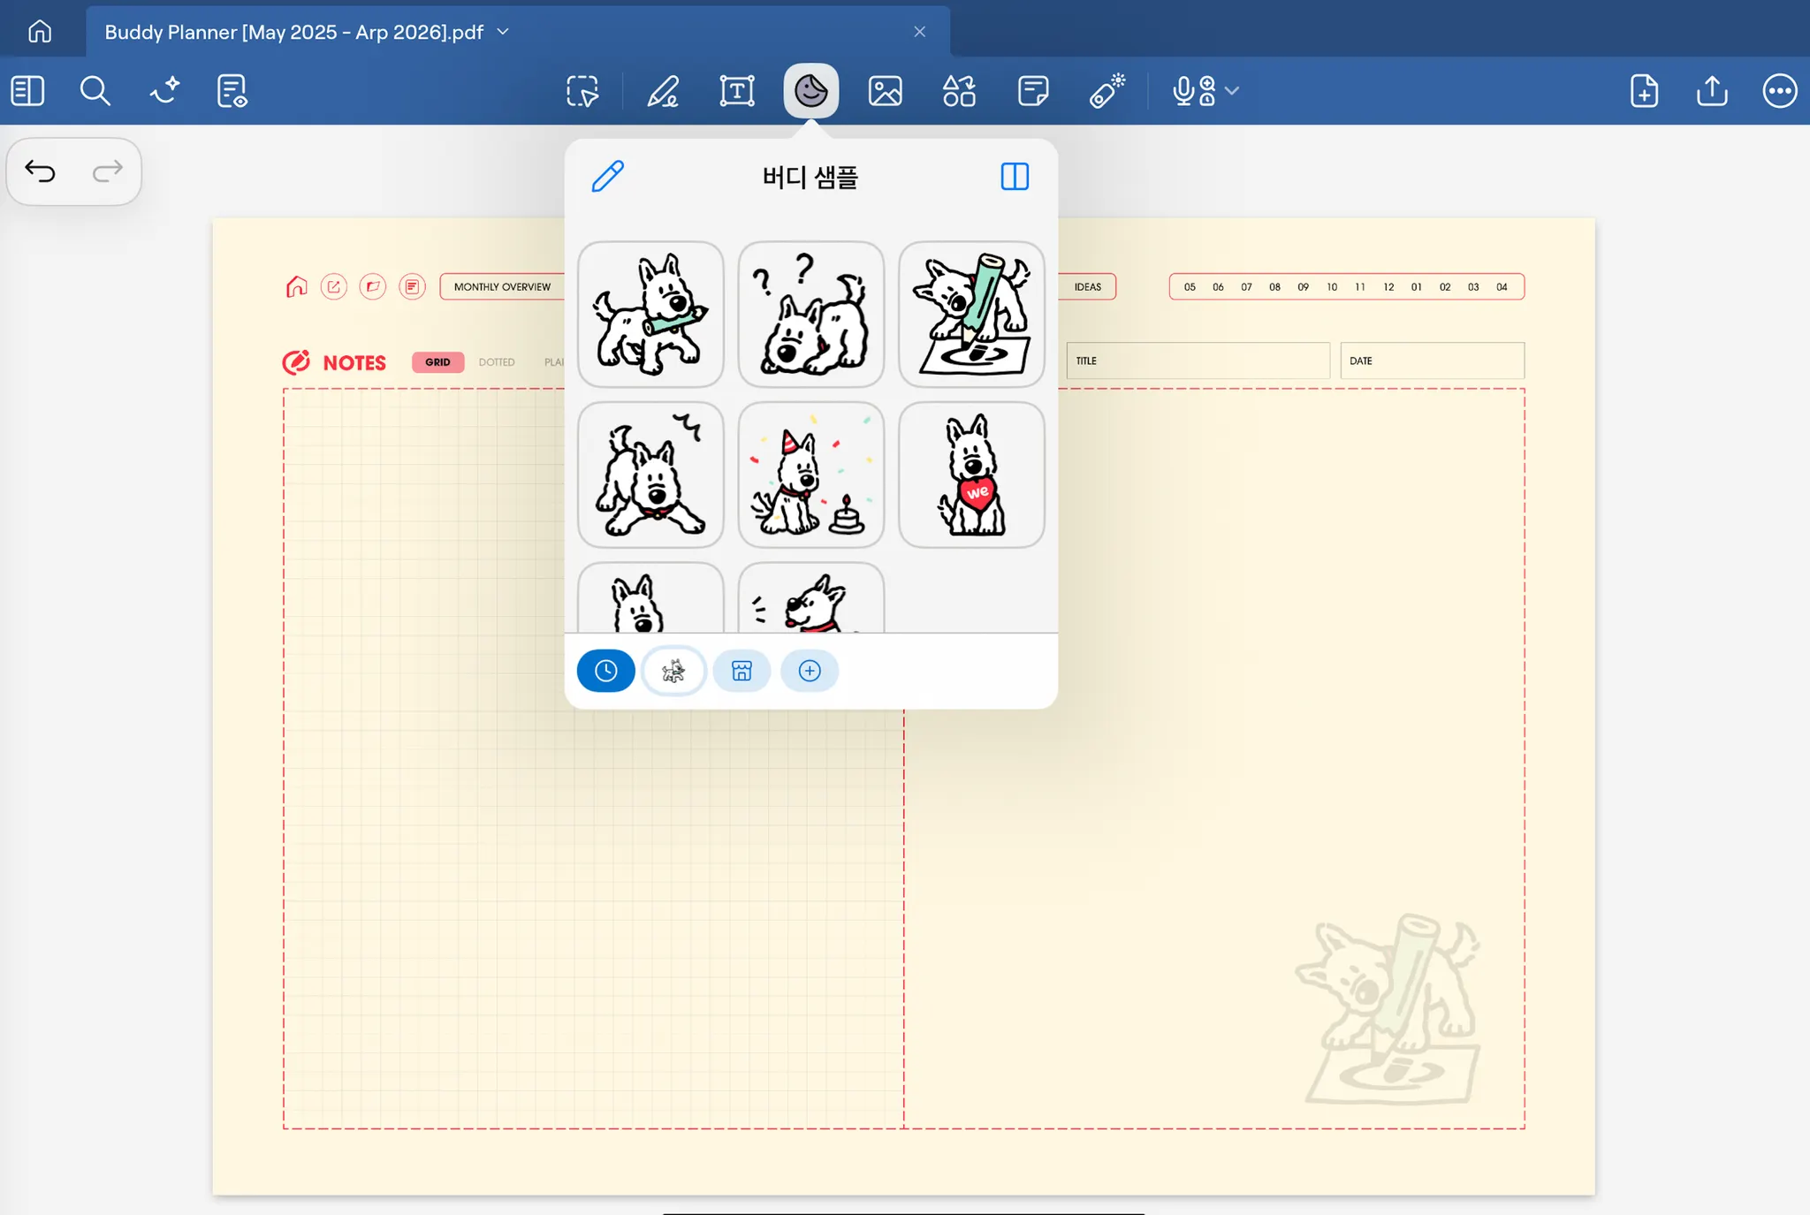Insert the birthday party dog sticker
This screenshot has height=1215, width=1810.
810,475
